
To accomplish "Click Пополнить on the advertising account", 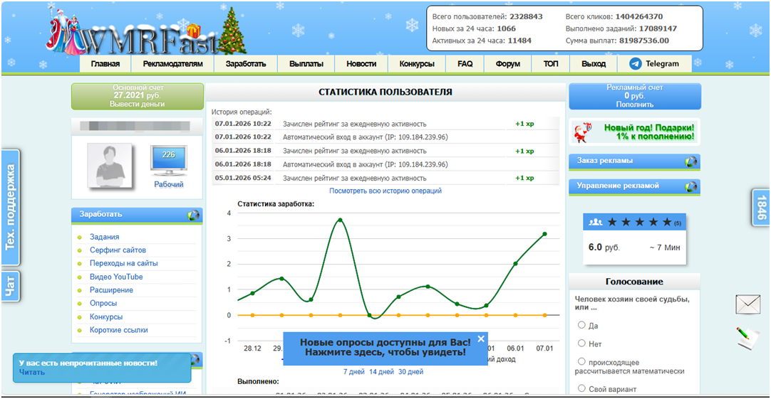I will 635,105.
